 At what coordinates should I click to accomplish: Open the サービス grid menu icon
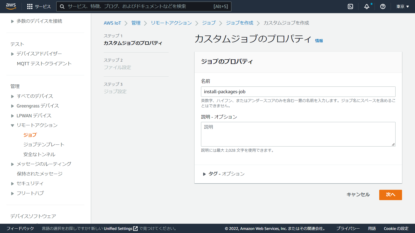coord(30,6)
